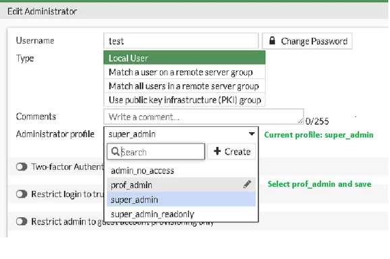The height and width of the screenshot is (259, 390).
Task: Choose Match all users in a remote server group
Action: coord(184,86)
